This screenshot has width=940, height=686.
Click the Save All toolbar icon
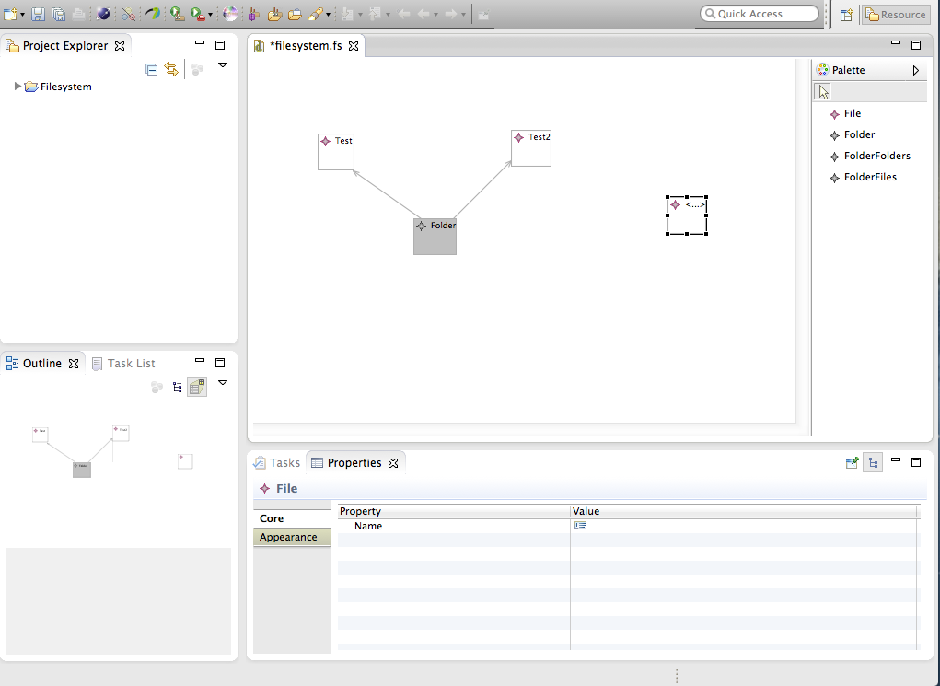(58, 14)
